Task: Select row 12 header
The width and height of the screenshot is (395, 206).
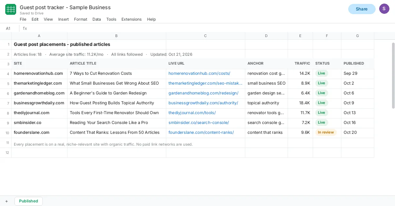Action: 6,153
